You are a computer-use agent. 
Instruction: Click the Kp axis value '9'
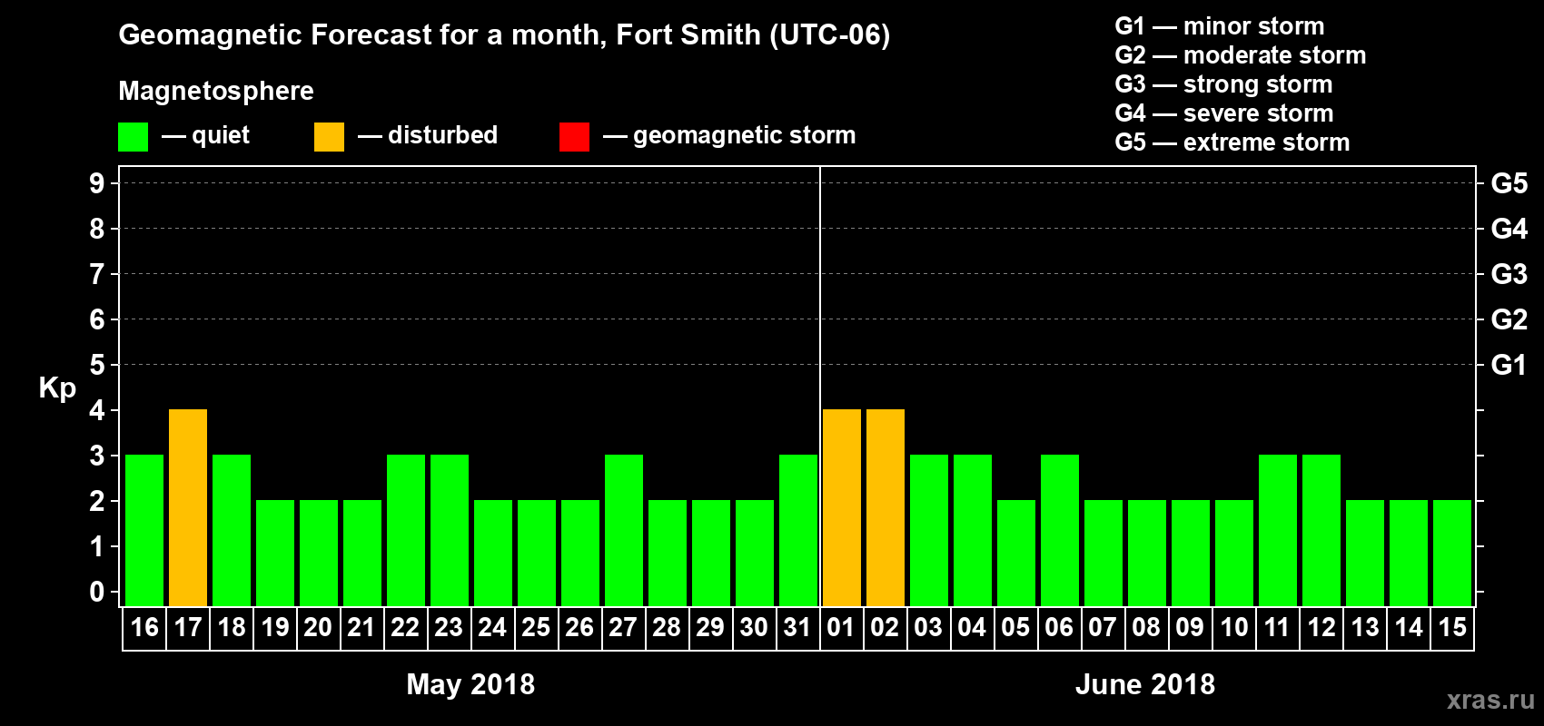click(x=97, y=183)
